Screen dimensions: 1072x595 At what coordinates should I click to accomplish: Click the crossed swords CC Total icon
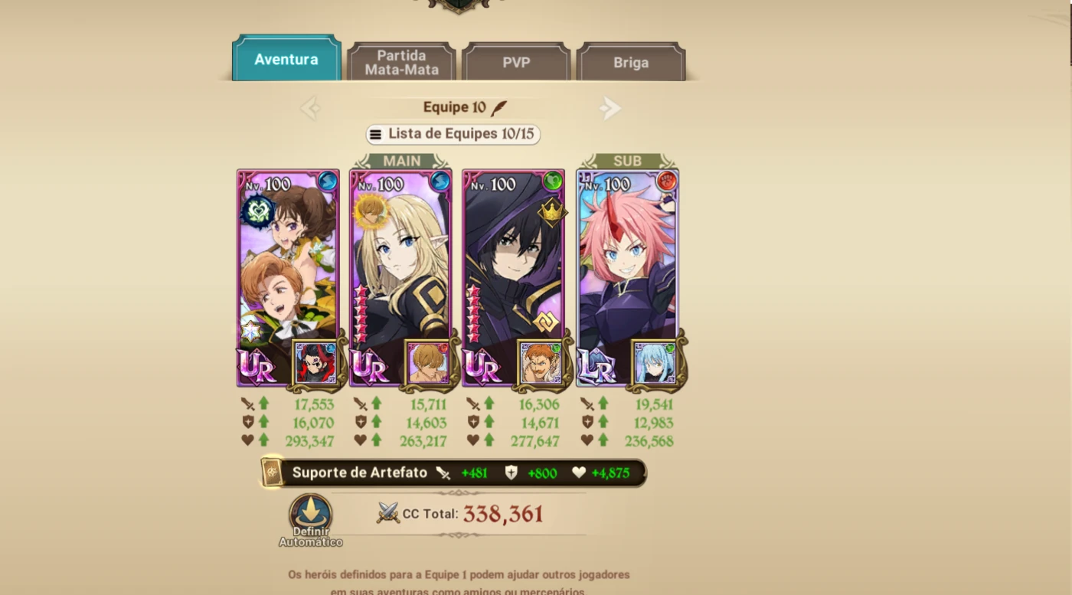tap(388, 513)
